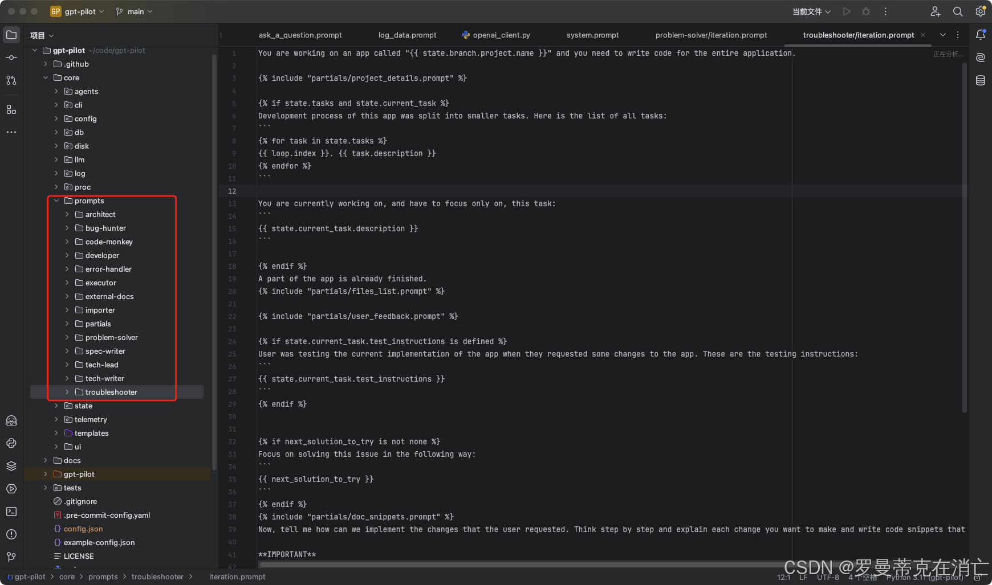Open the gpt-pilot project dropdown
992x585 pixels.
point(78,11)
